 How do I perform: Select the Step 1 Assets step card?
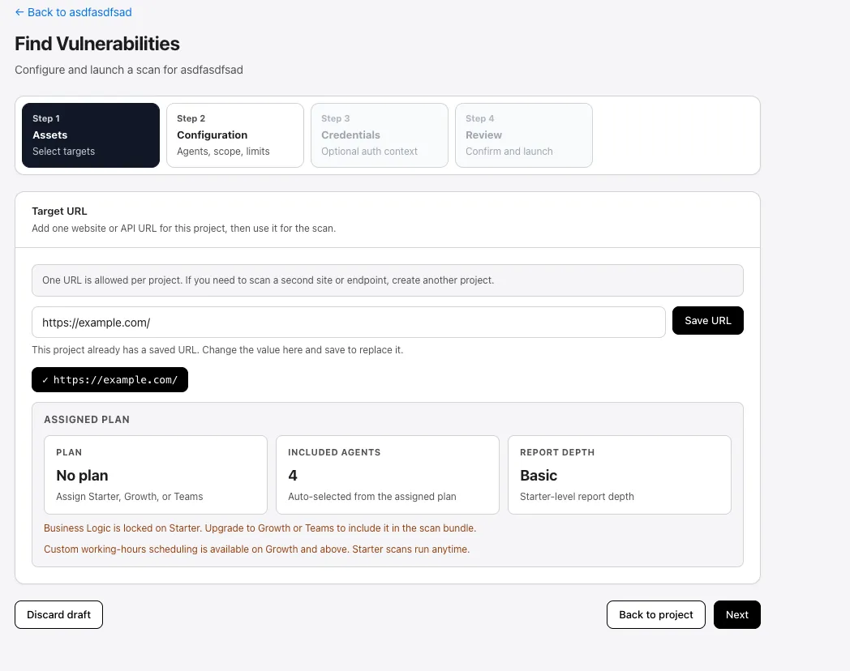click(90, 135)
